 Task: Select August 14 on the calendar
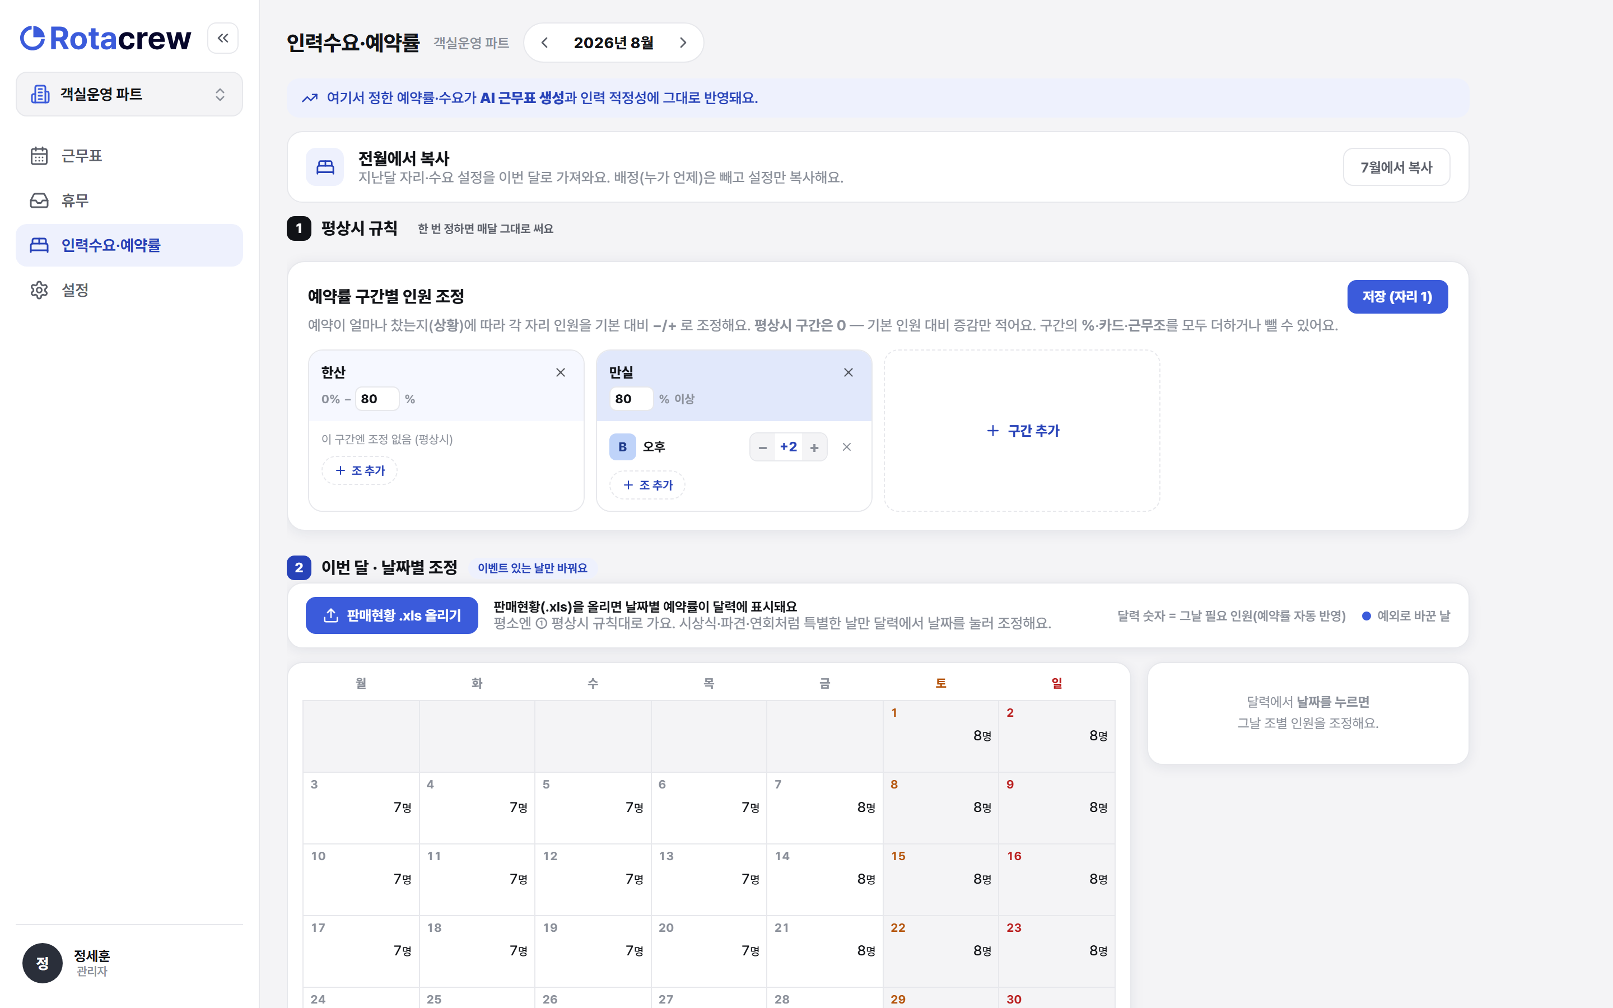click(824, 879)
